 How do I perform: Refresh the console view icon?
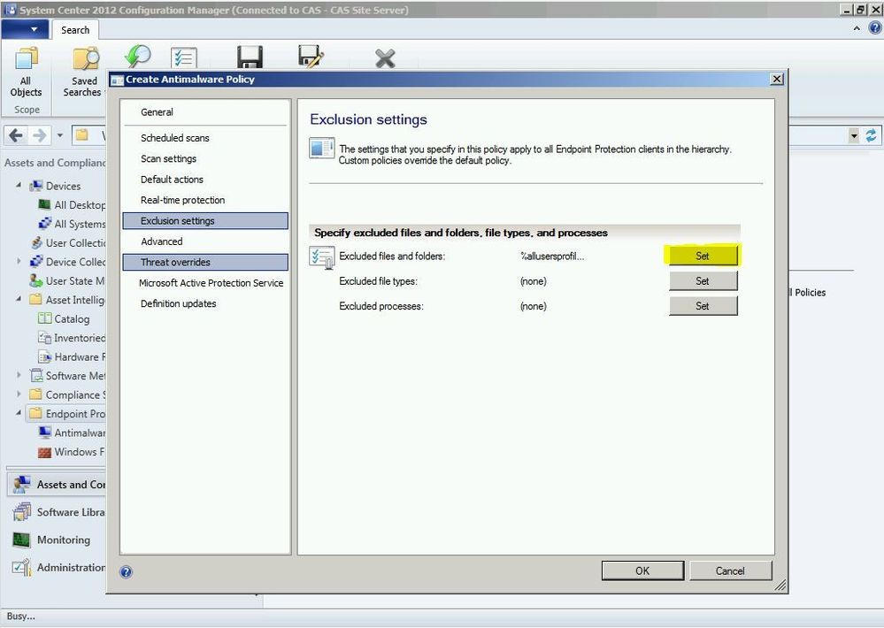tap(871, 135)
